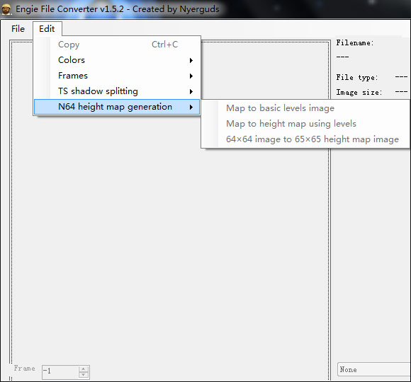Decrease the Frame number with down arrow
The width and height of the screenshot is (411, 382).
(84, 375)
